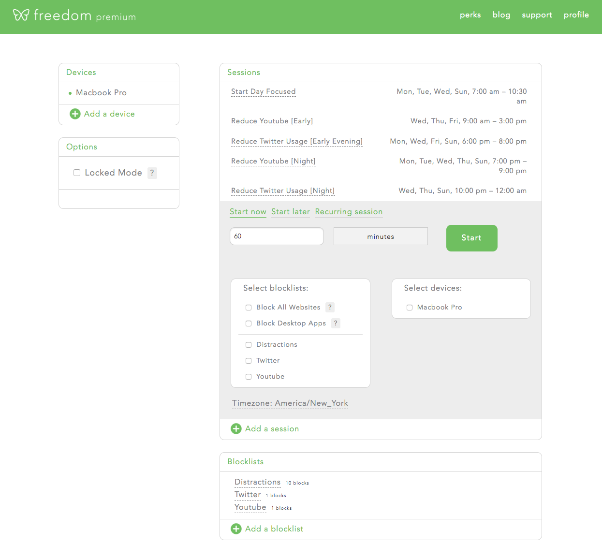Click the 'Select blocklists:' label
Screen dimensions: 602x545
[276, 288]
